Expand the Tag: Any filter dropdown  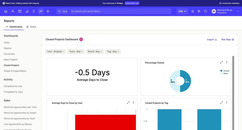point(113,52)
